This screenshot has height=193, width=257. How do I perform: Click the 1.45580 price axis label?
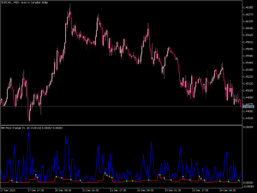click(248, 56)
